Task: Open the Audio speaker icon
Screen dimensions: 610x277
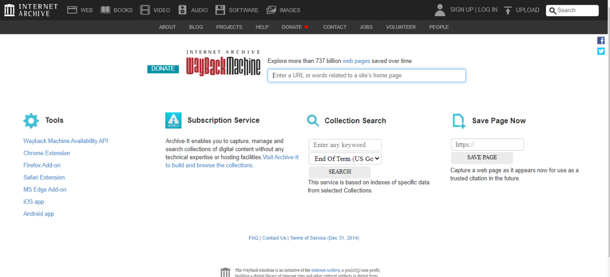Action: click(183, 10)
